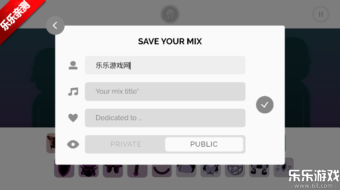The width and height of the screenshot is (340, 190).
Task: Click the music note icon
Action: click(x=73, y=91)
